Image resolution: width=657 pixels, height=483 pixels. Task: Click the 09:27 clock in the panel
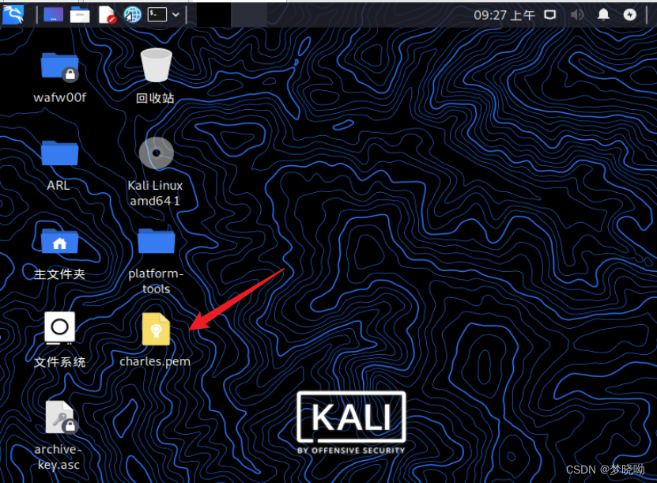[x=504, y=16]
